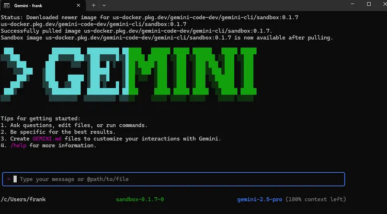The image size is (387, 214).
Task: Open a new terminal tab with plus
Action: (x=94, y=5)
